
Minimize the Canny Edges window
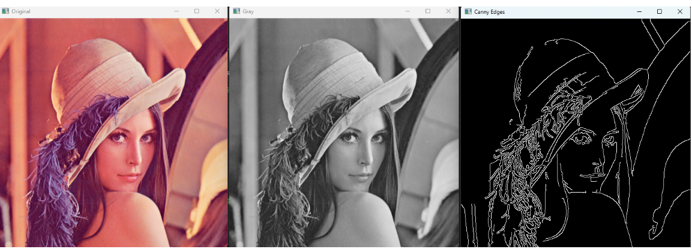[639, 11]
